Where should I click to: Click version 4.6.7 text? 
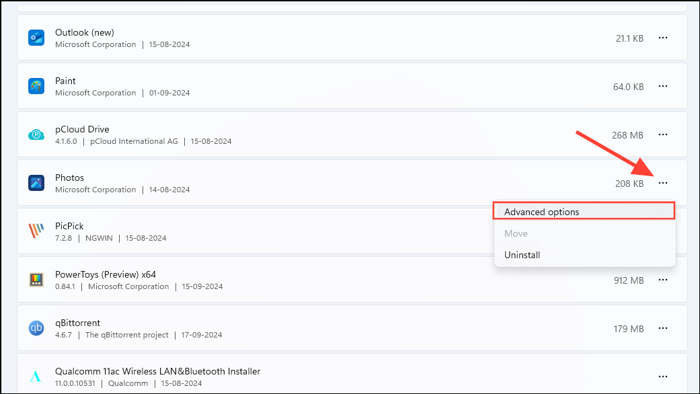(x=63, y=335)
